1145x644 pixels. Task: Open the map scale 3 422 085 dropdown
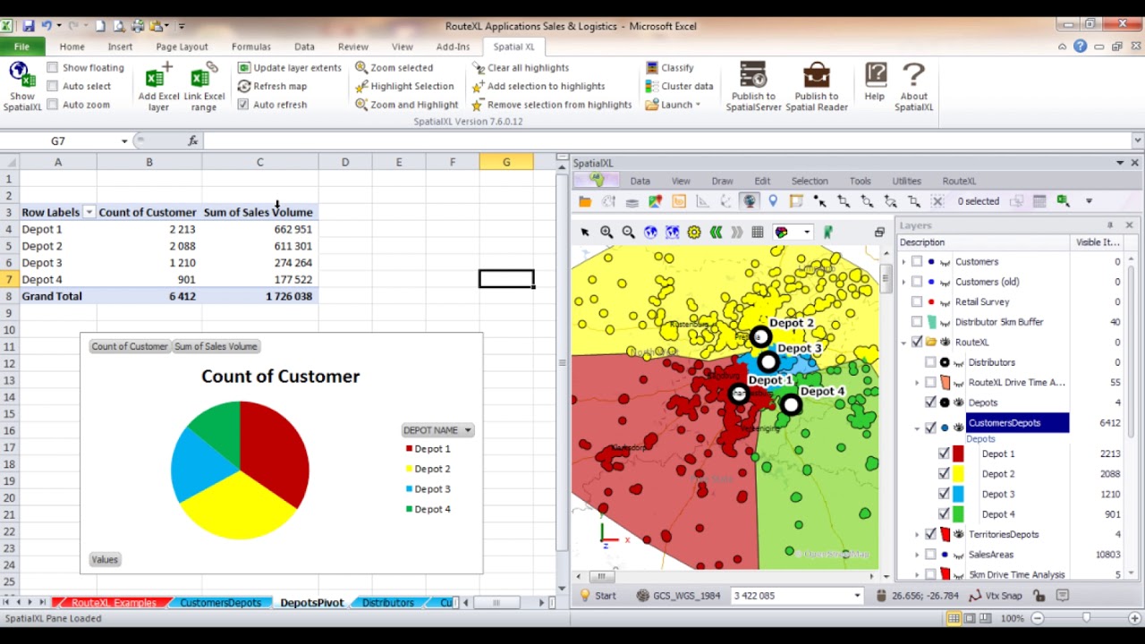coord(857,596)
